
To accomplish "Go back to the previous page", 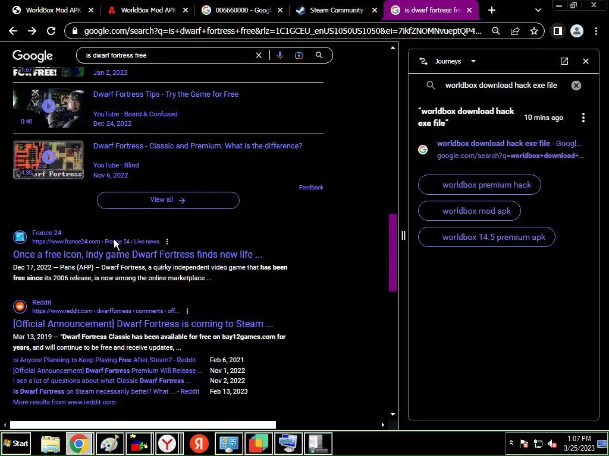I will [13, 31].
